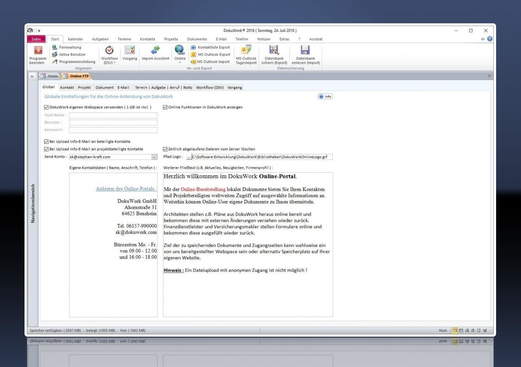Click Datenbank sichern (Export)

tap(274, 55)
